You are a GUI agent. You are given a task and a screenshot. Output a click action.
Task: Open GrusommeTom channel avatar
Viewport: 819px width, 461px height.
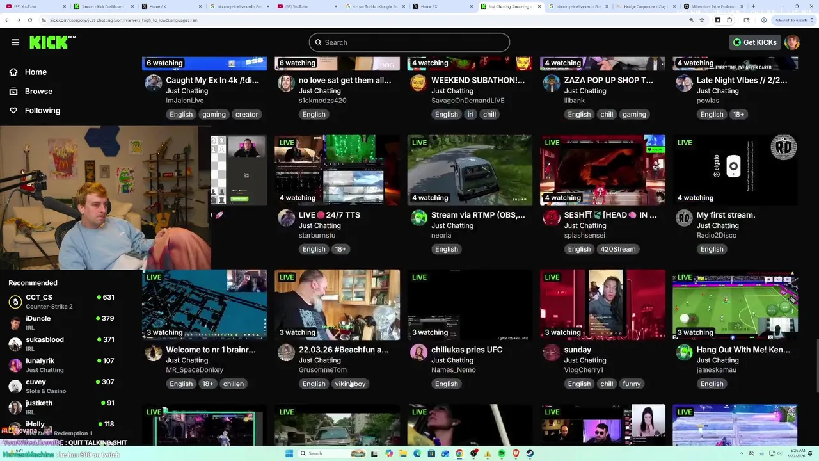tap(286, 353)
